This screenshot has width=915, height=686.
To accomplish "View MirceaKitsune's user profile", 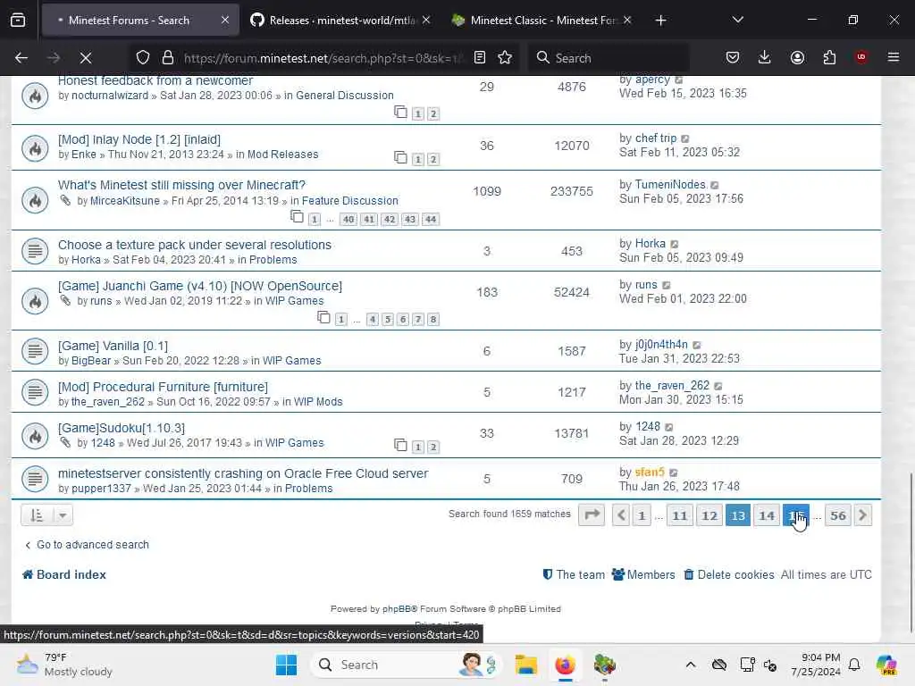I will [x=125, y=201].
